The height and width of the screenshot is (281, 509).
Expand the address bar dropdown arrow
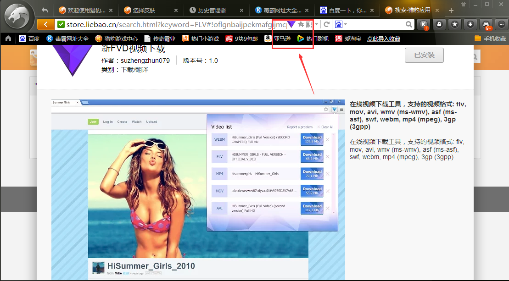click(x=317, y=24)
